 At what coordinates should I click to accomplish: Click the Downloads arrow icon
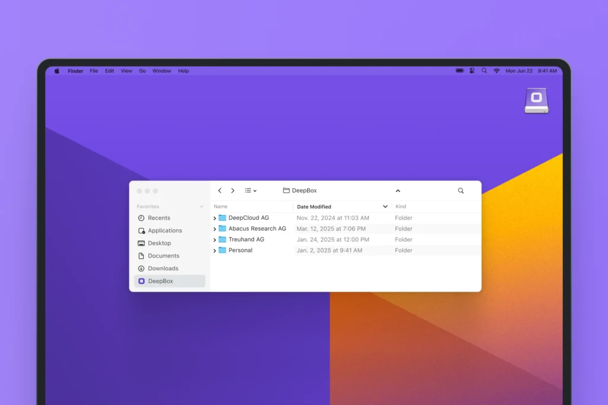pos(141,268)
